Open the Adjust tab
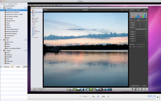Image resolution: width=161 pixels, height=101 pixels. [x=145, y=10]
